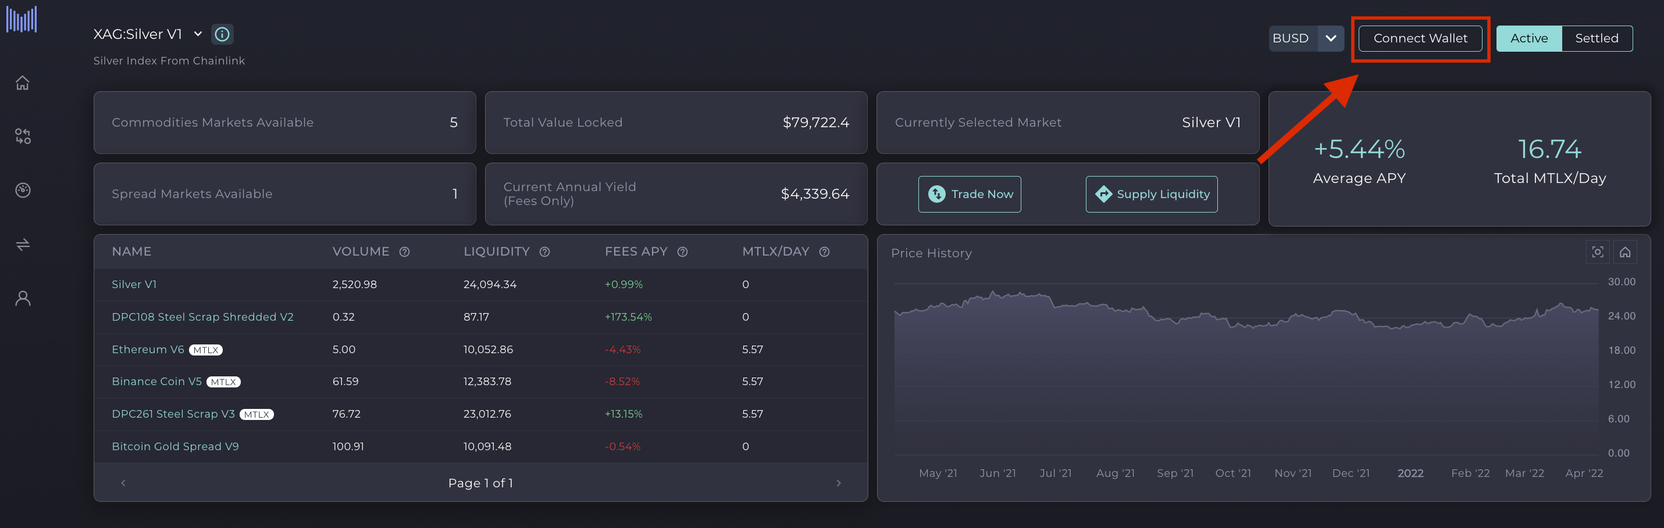Screen dimensions: 1664x528
Task: Switch to Active markets
Action: pyautogui.click(x=1528, y=38)
